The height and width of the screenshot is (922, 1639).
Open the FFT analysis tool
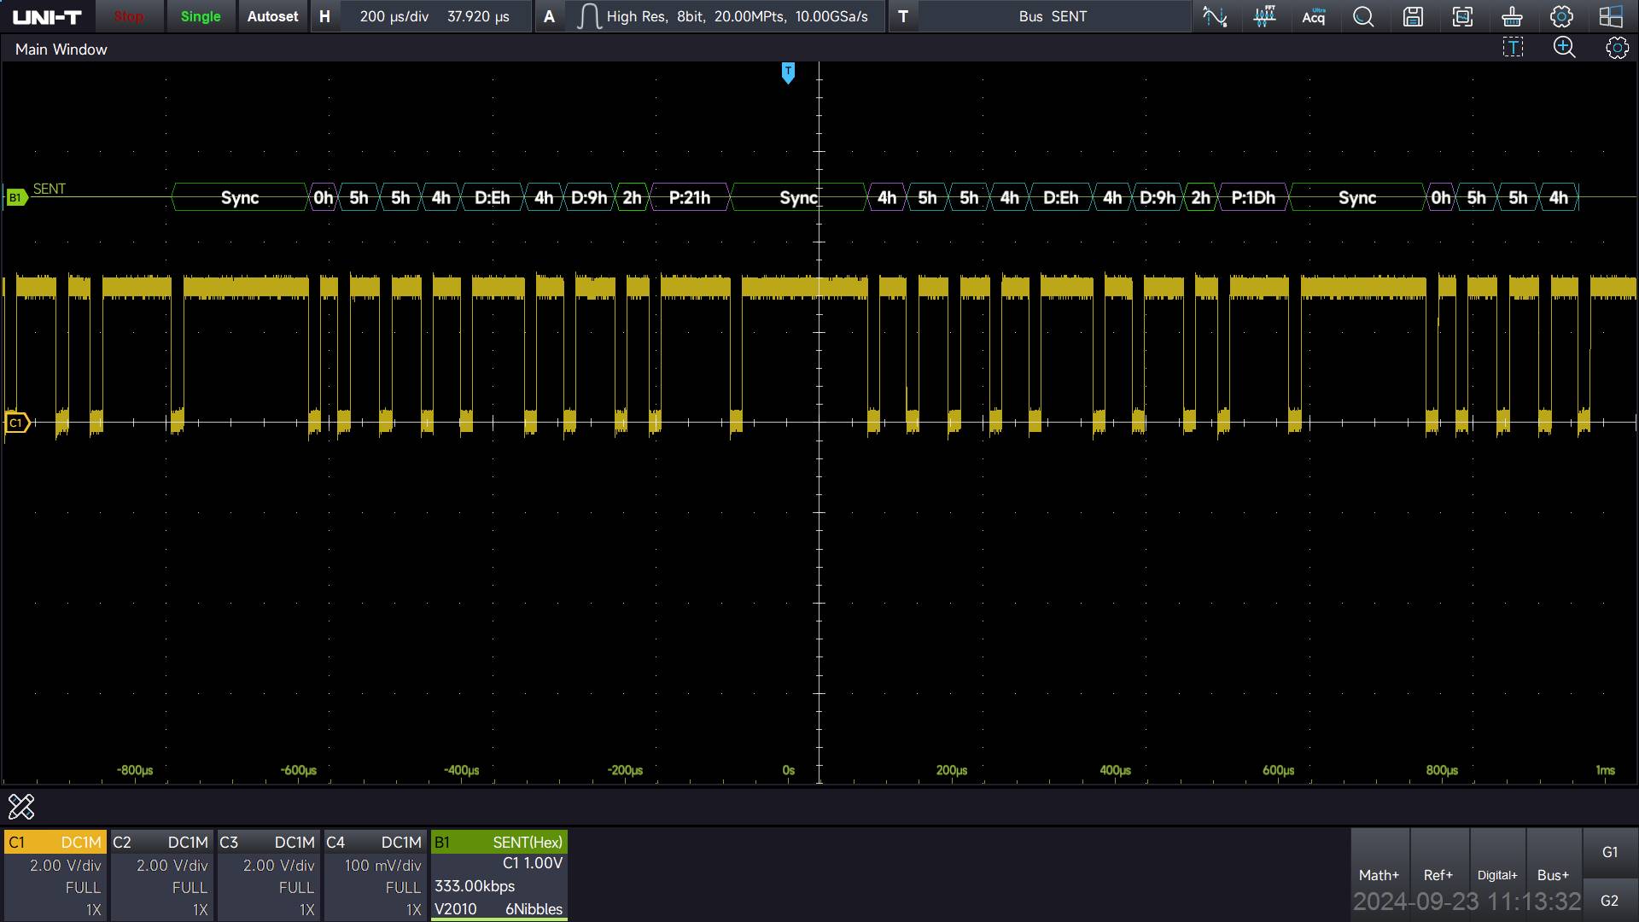click(x=1264, y=16)
